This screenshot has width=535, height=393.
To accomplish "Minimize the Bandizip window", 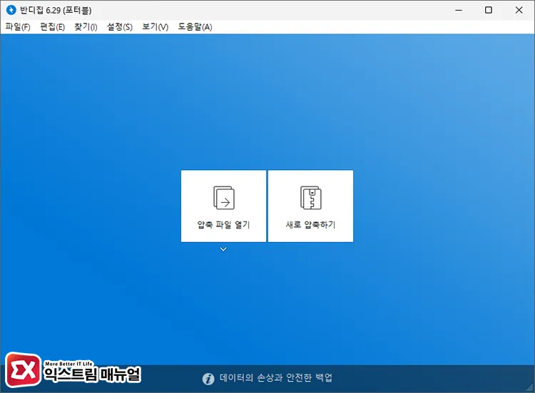I will (459, 10).
